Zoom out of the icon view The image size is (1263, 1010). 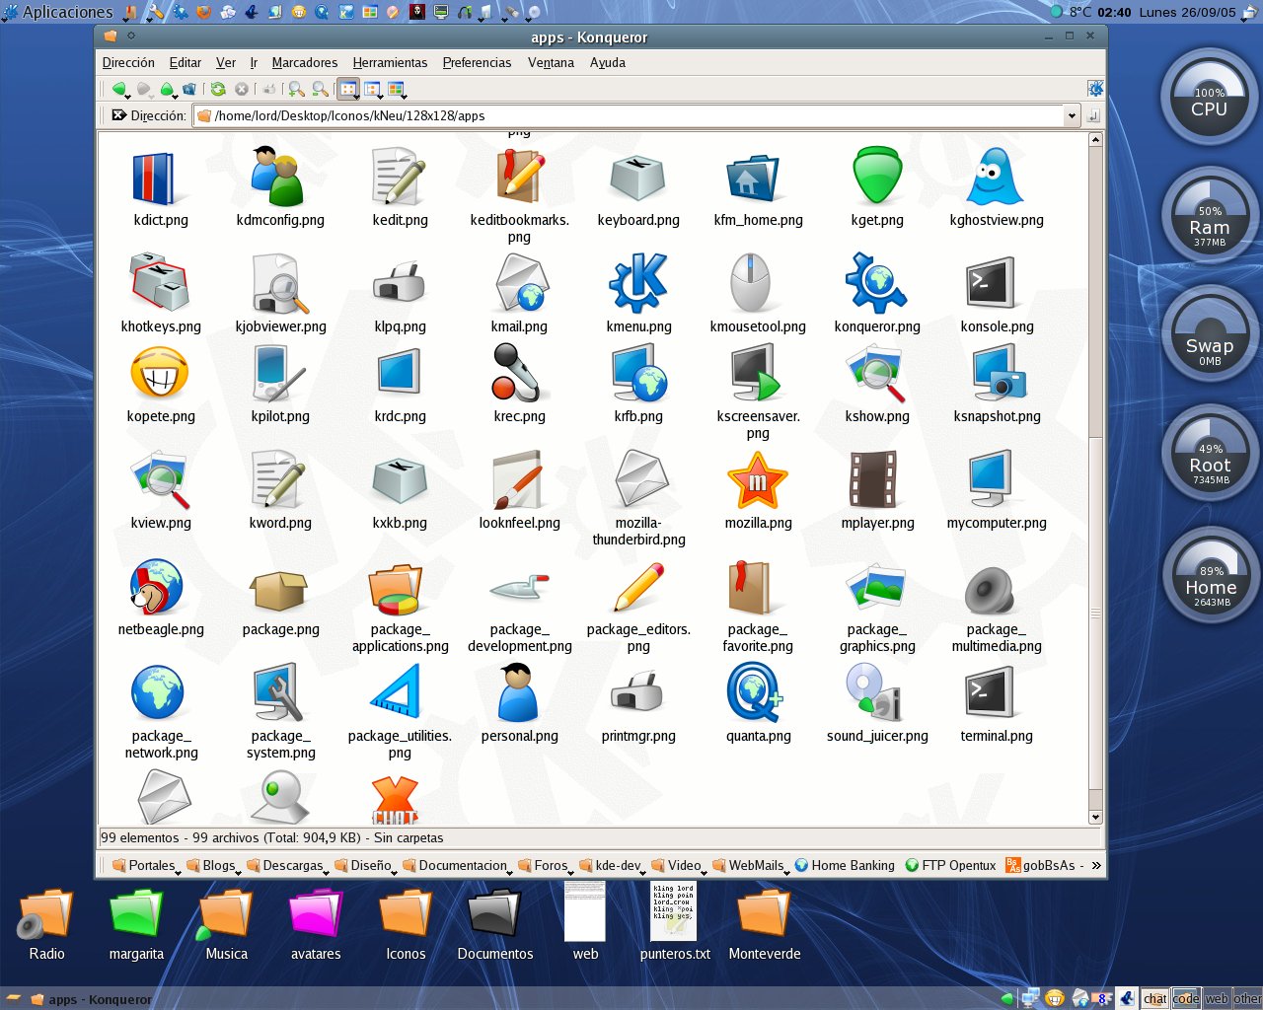(320, 89)
